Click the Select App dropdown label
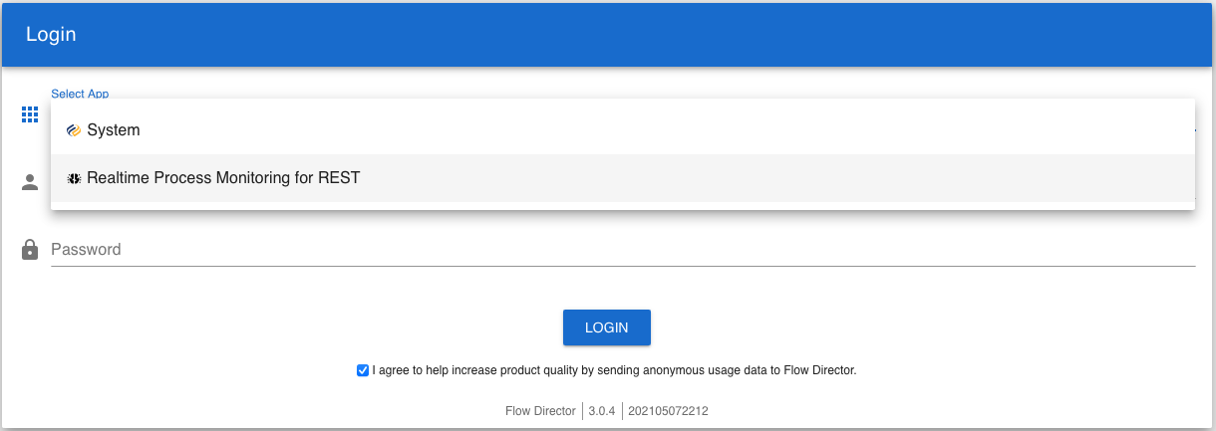This screenshot has width=1216, height=431. (x=80, y=94)
